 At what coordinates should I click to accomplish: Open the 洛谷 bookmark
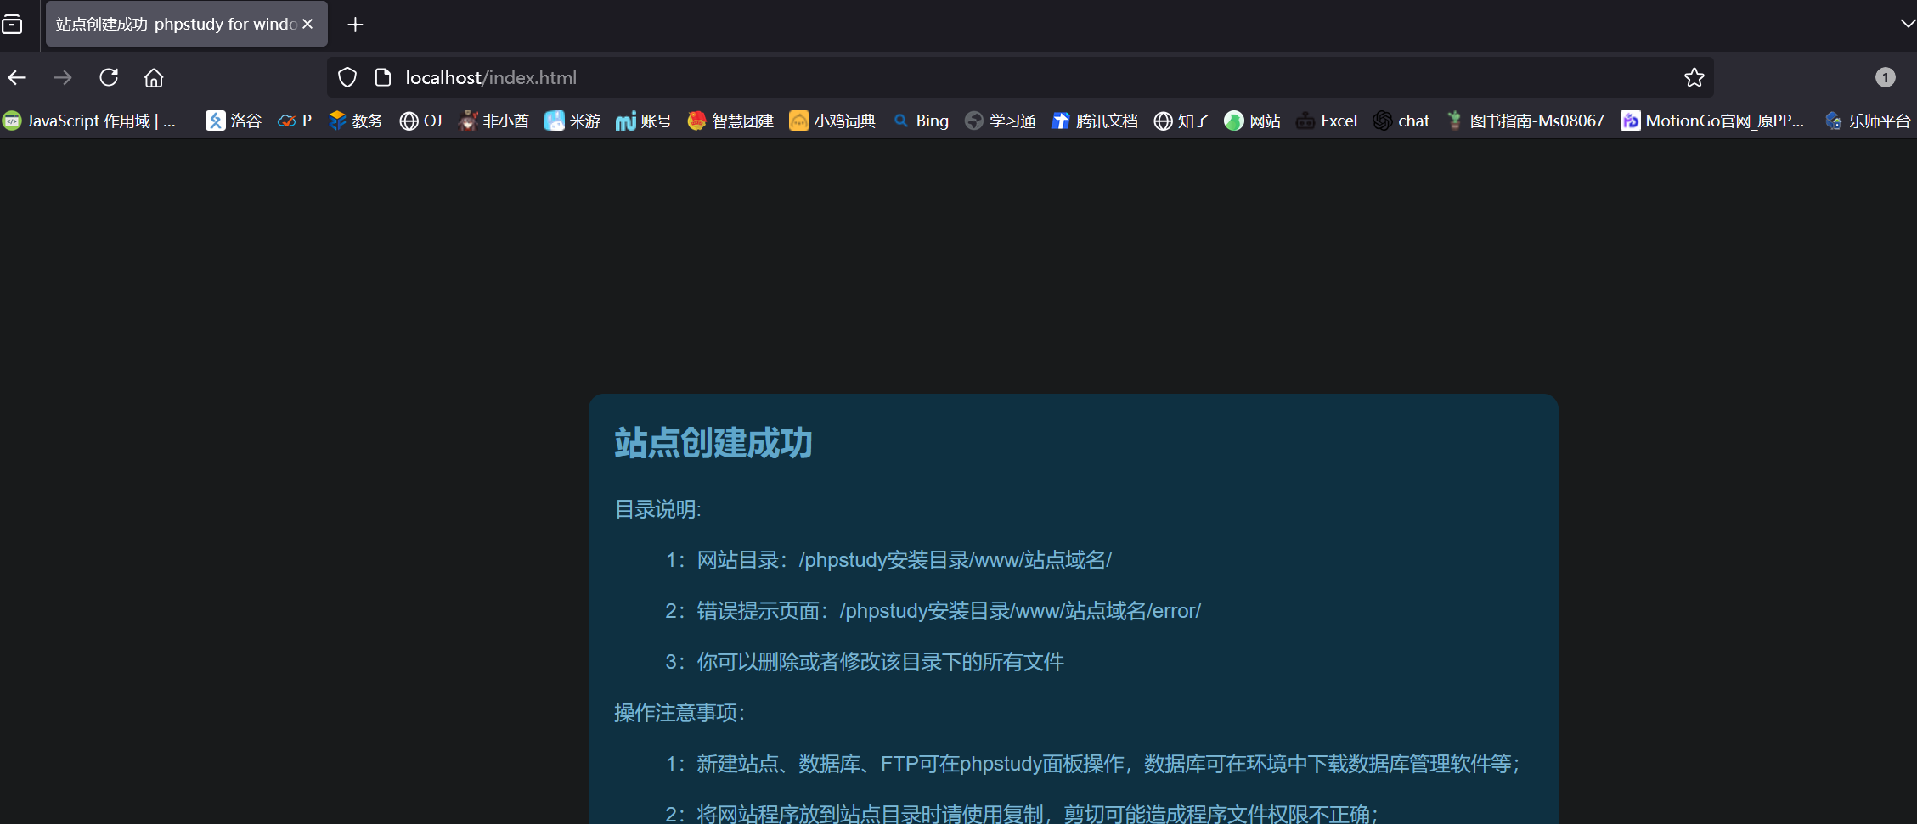tap(234, 121)
